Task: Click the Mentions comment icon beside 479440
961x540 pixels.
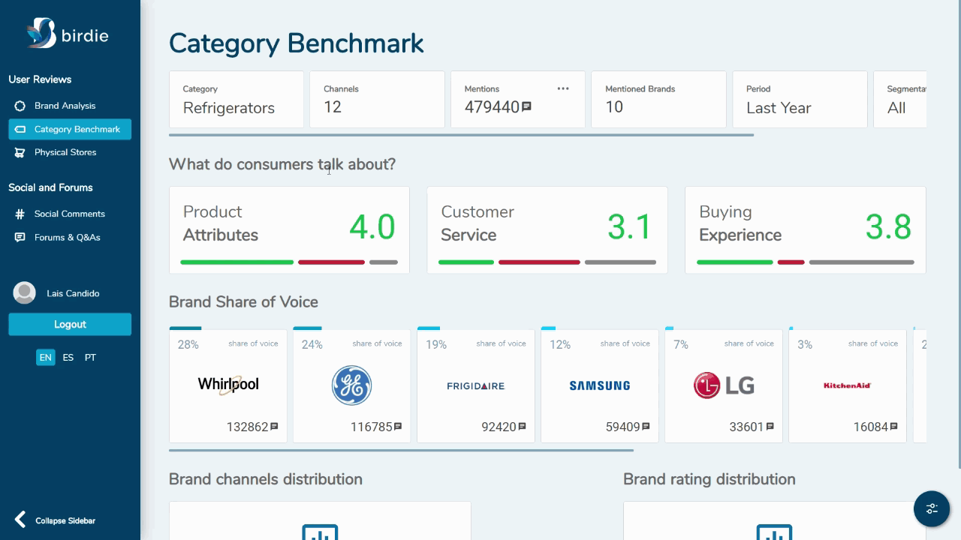Action: 527,107
